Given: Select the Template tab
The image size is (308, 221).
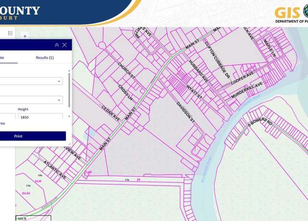Looking at the screenshot, I should click(x=2, y=58).
